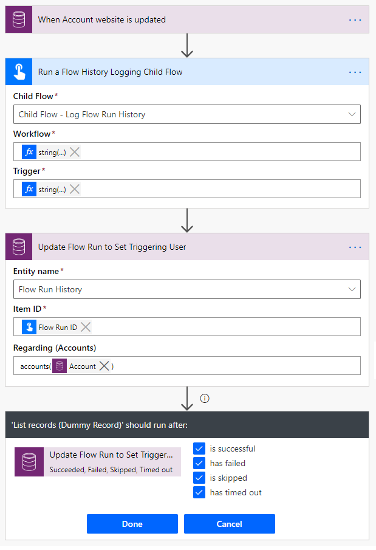Open menu for Account website trigger step
Viewport: 376px width, 550px height.
tap(355, 20)
